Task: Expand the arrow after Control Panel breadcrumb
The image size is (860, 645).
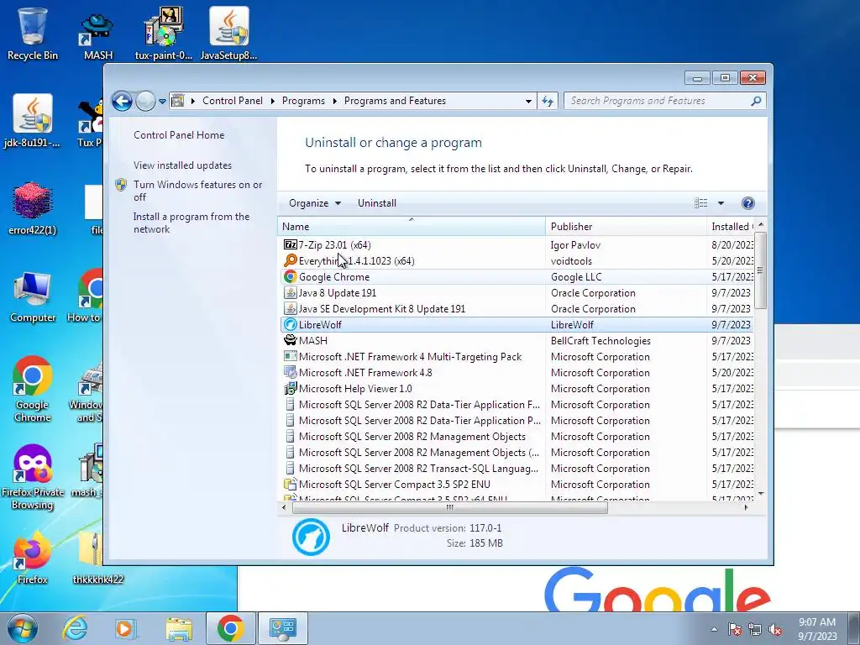Action: (x=273, y=101)
